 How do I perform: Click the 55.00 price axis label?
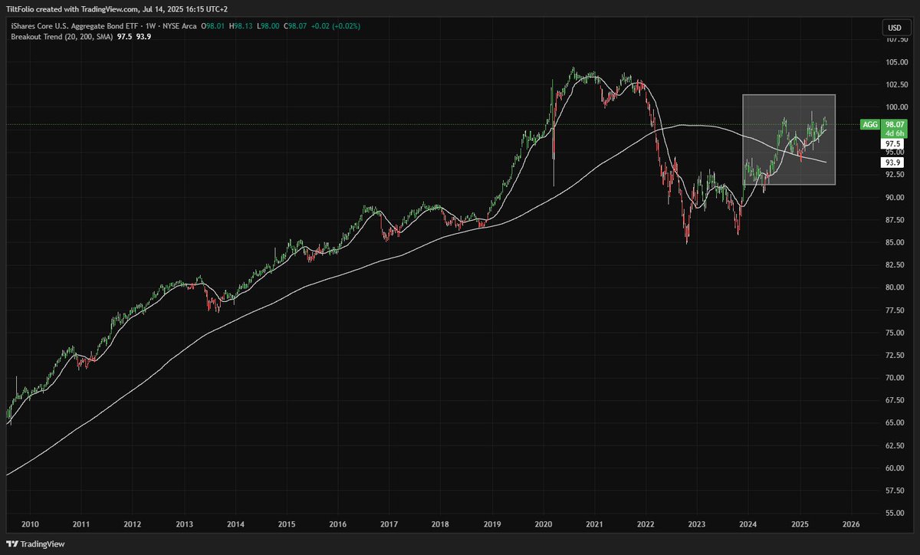895,513
